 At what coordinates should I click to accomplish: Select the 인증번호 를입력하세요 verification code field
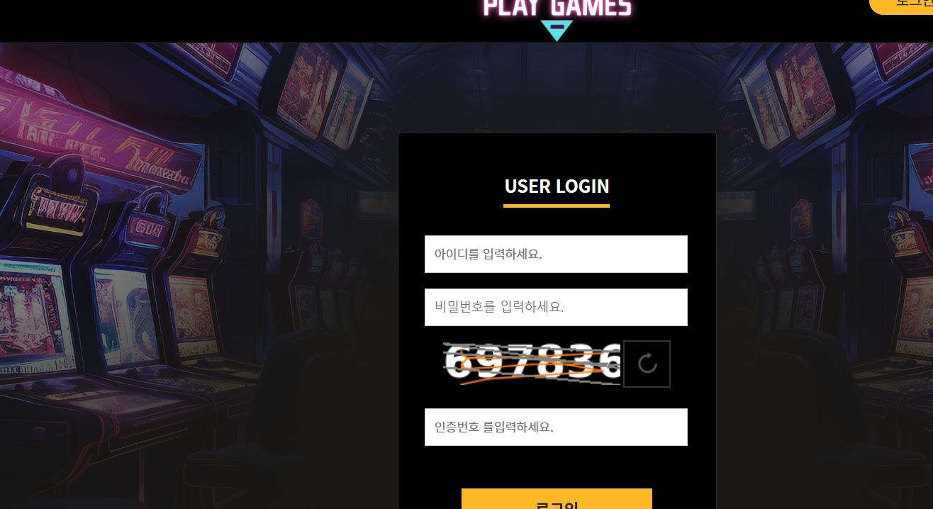tap(556, 427)
